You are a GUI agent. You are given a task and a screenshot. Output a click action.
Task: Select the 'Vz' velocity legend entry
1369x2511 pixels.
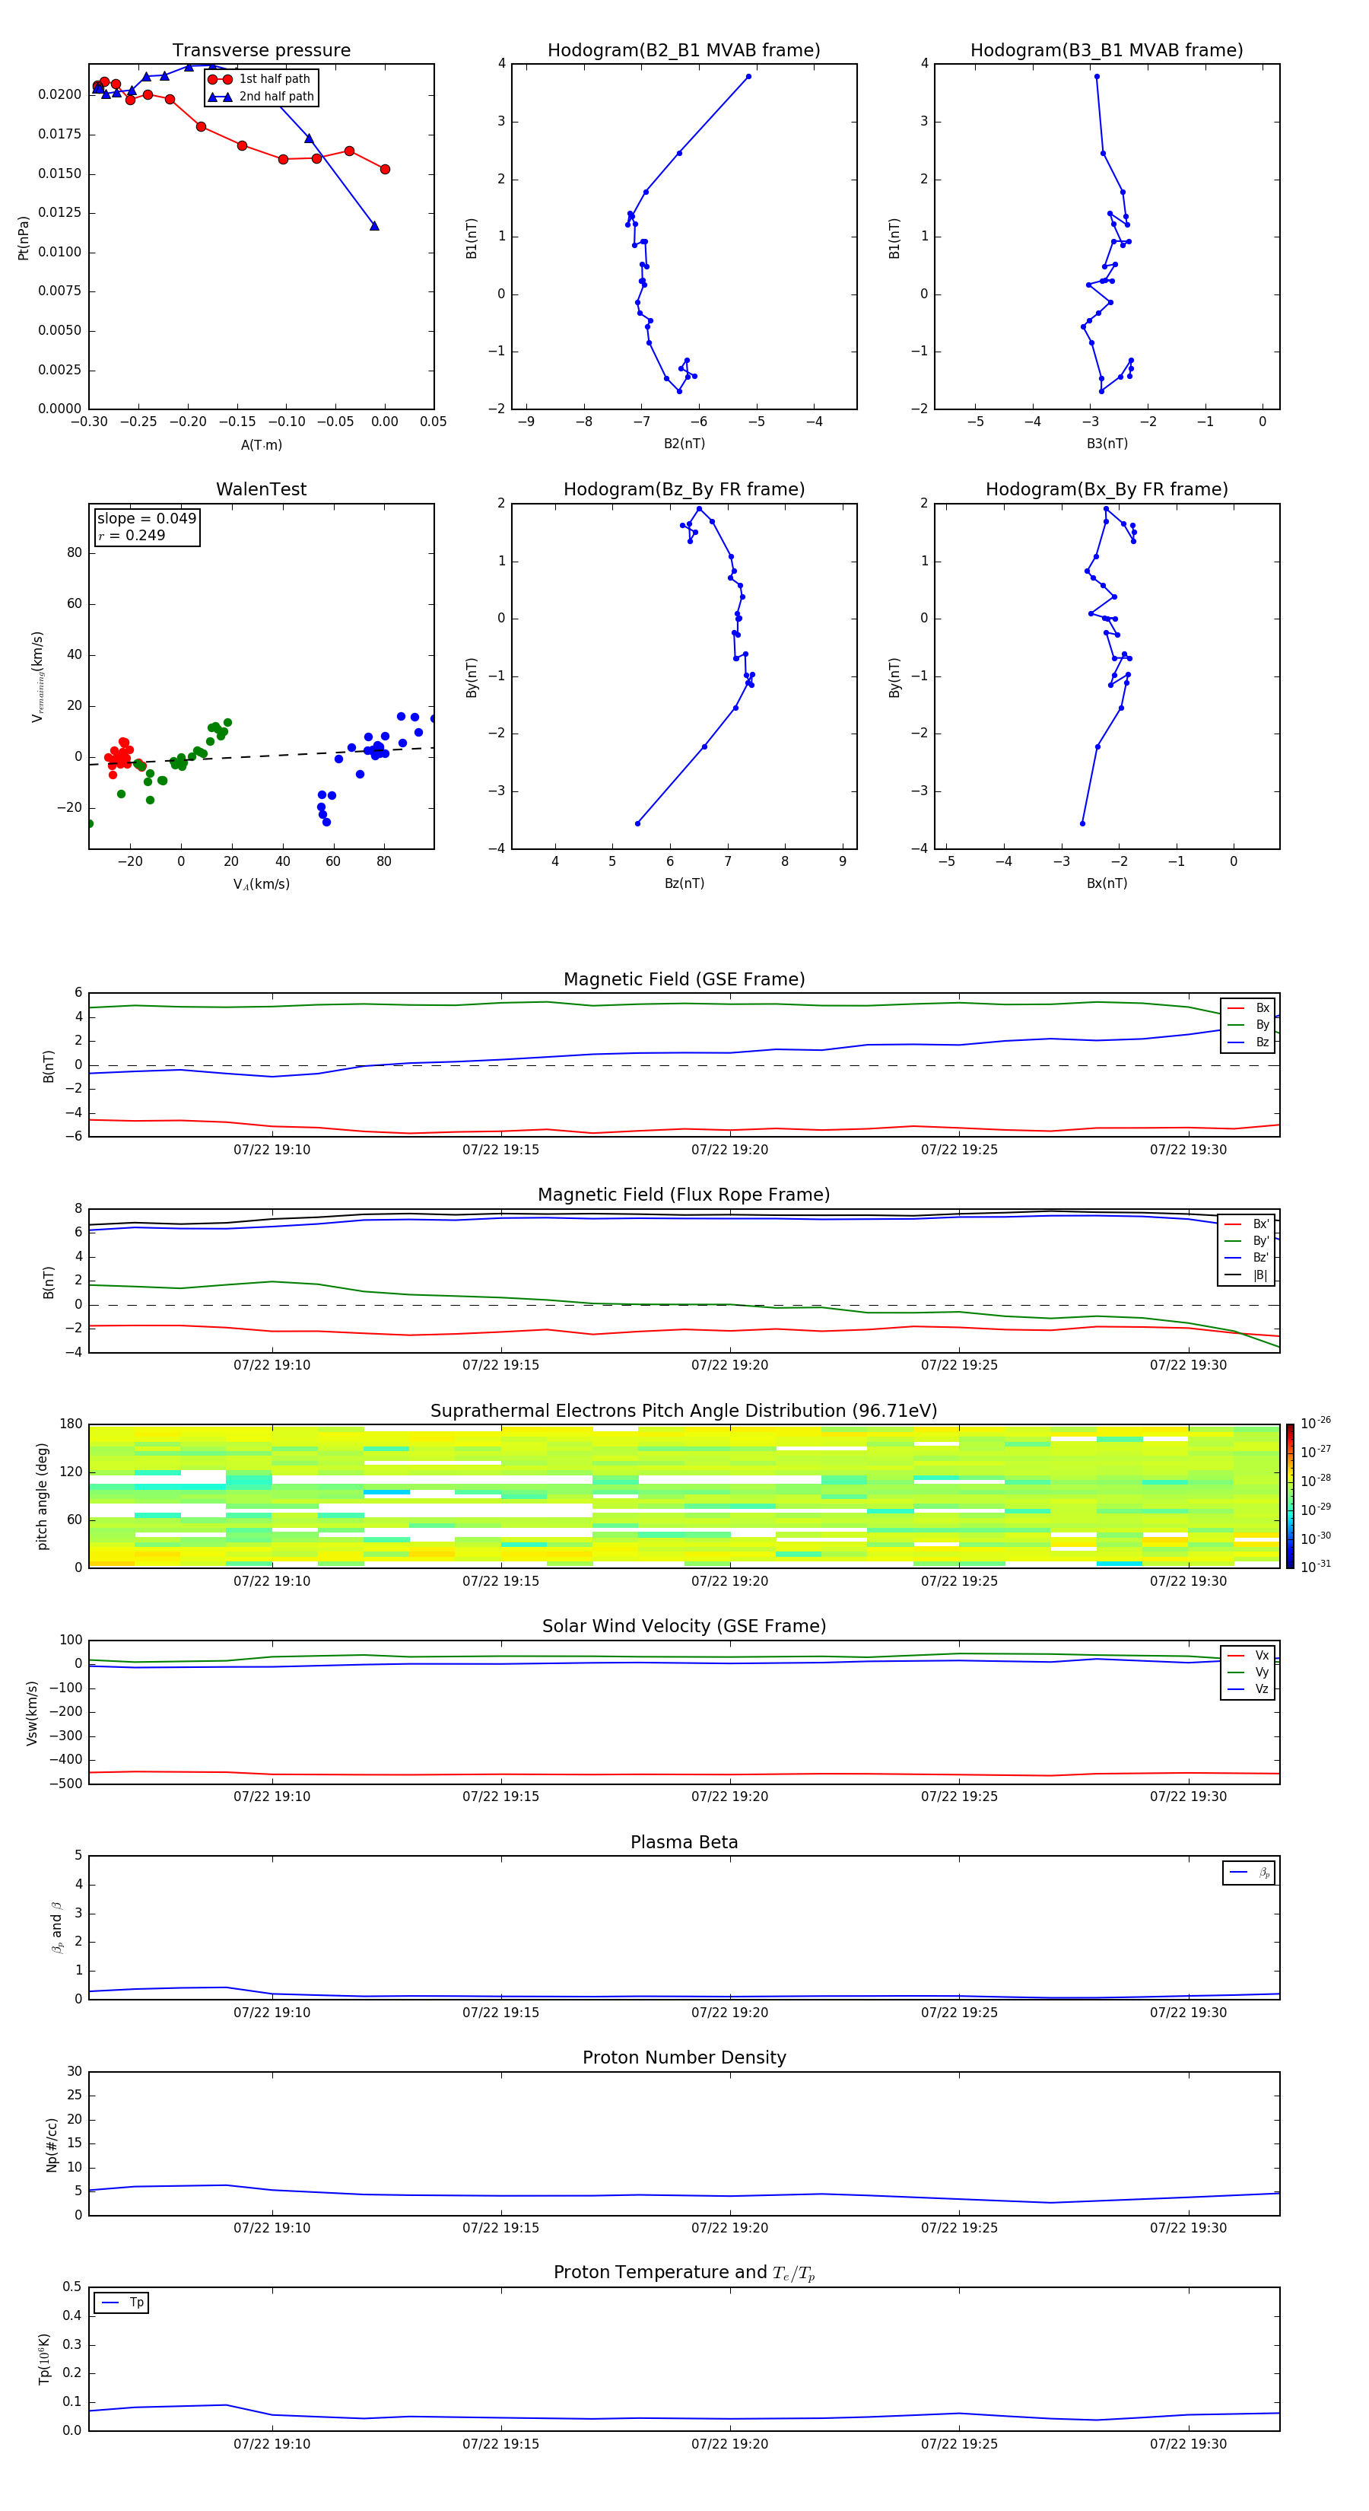click(1248, 1689)
